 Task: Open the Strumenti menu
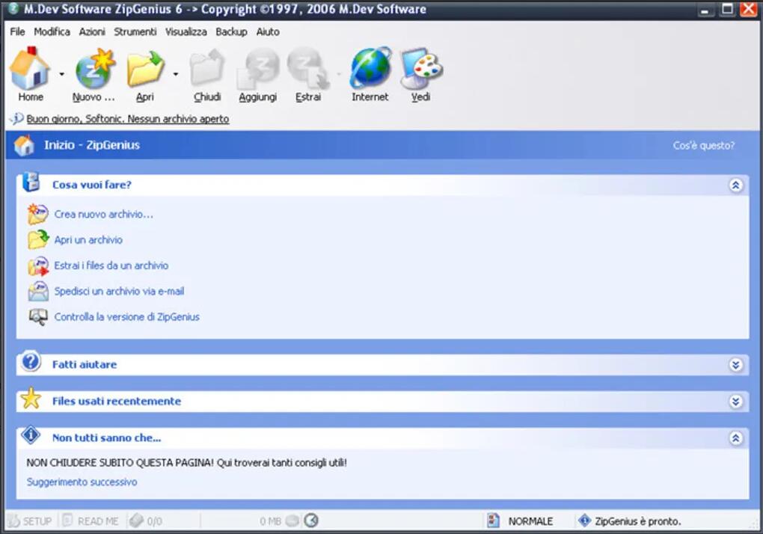(135, 31)
